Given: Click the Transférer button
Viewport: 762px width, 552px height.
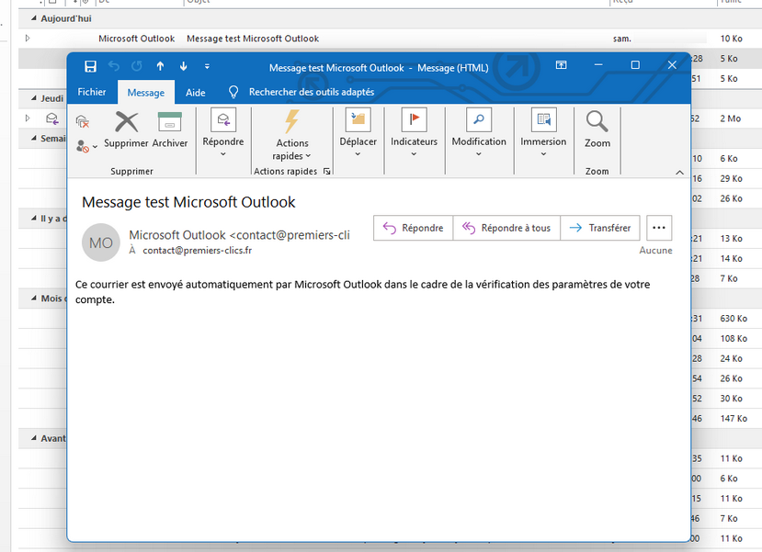Looking at the screenshot, I should (x=600, y=228).
